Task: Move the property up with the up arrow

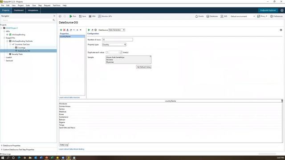Action: click(77, 30)
